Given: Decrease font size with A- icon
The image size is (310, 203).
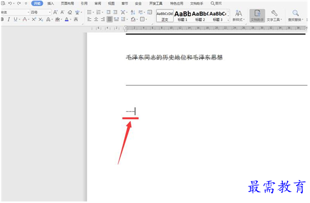Looking at the screenshot, I should 62,12.
